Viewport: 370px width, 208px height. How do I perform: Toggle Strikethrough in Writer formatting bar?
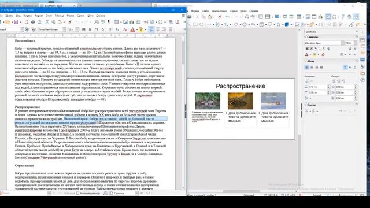(x=103, y=29)
